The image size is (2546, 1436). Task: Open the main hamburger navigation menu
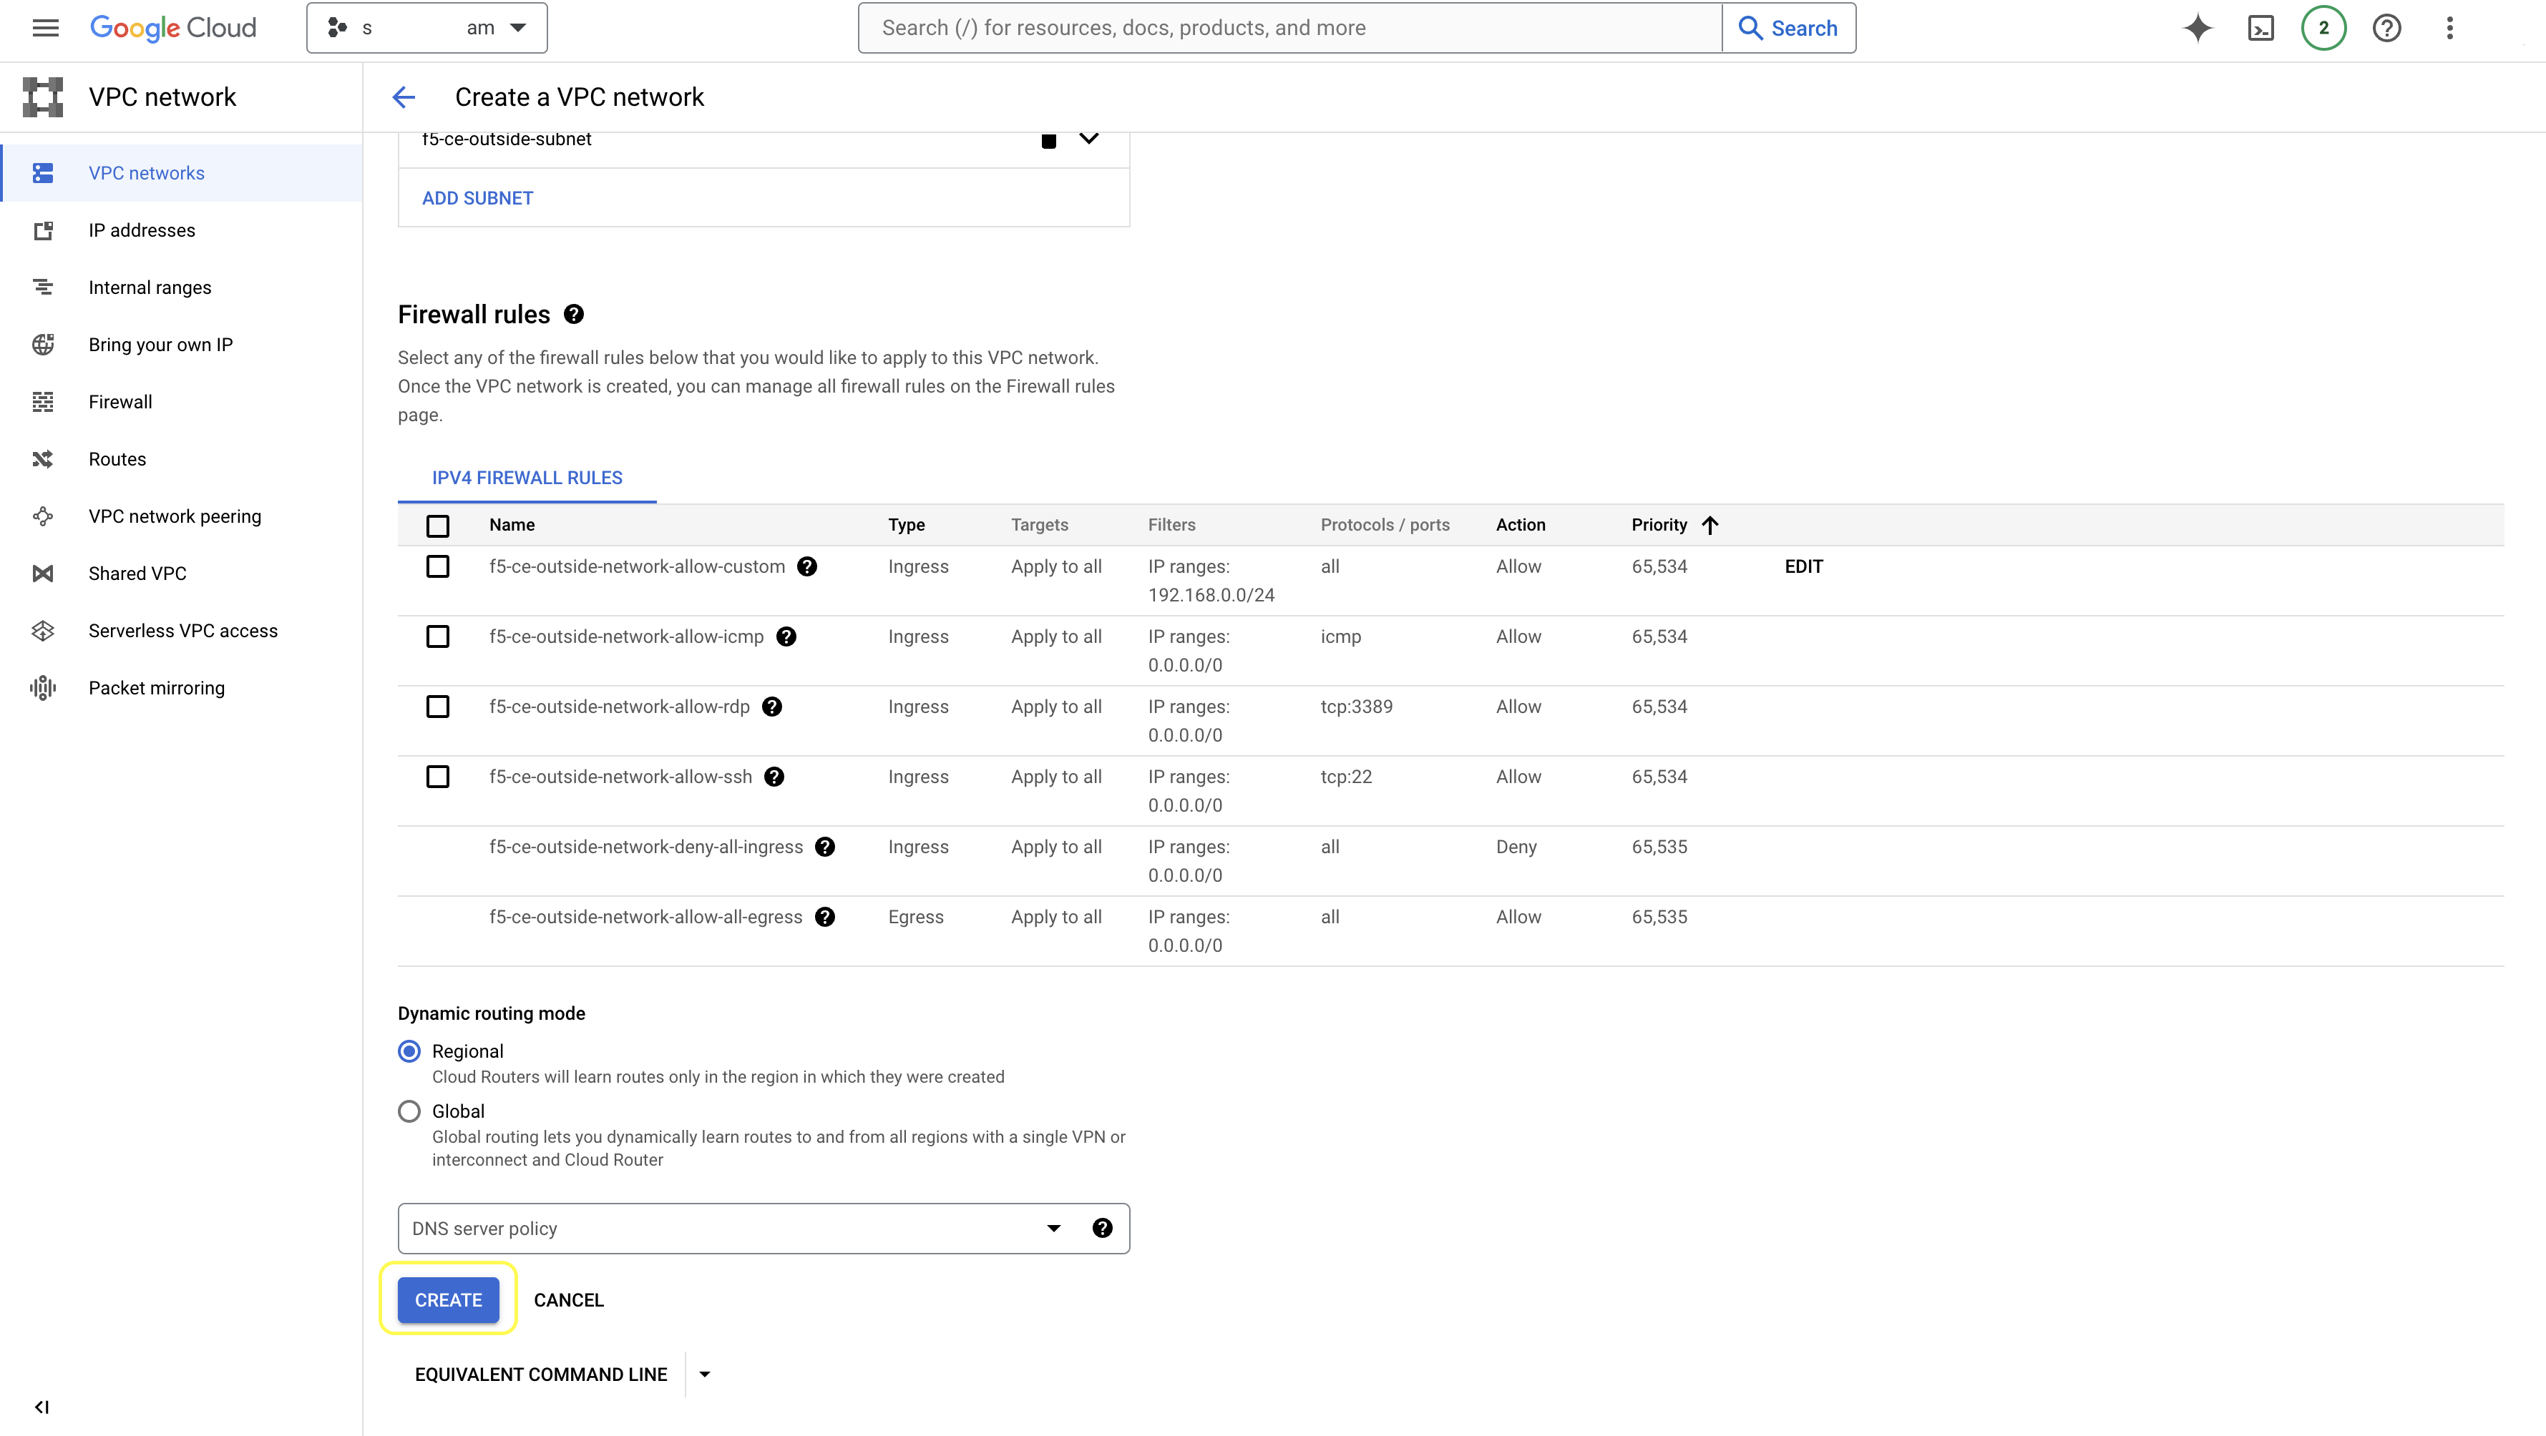click(x=46, y=28)
